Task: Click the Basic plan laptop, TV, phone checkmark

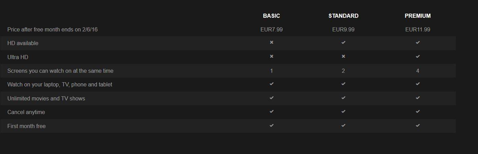Action: tap(272, 84)
